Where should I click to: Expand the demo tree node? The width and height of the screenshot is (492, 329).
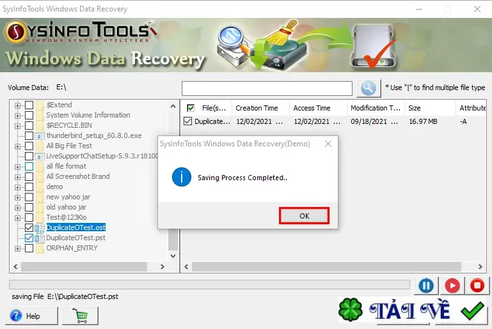17,187
